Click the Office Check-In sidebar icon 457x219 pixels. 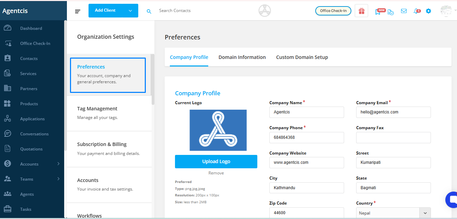pyautogui.click(x=8, y=43)
